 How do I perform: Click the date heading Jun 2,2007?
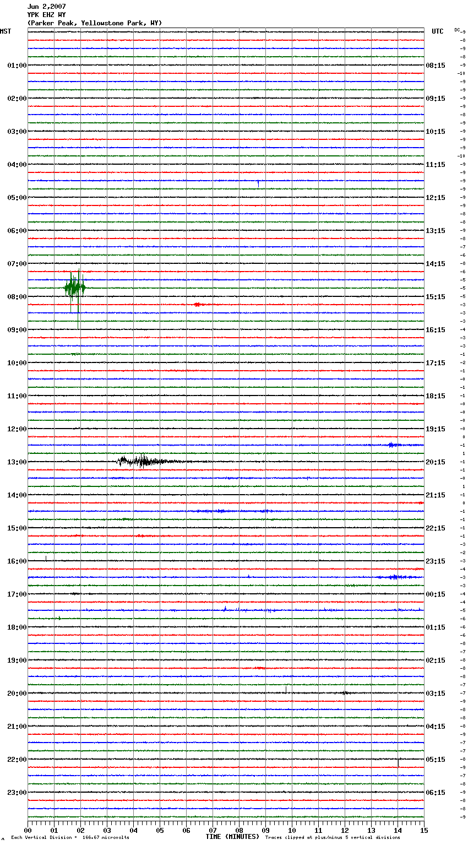click(x=46, y=7)
